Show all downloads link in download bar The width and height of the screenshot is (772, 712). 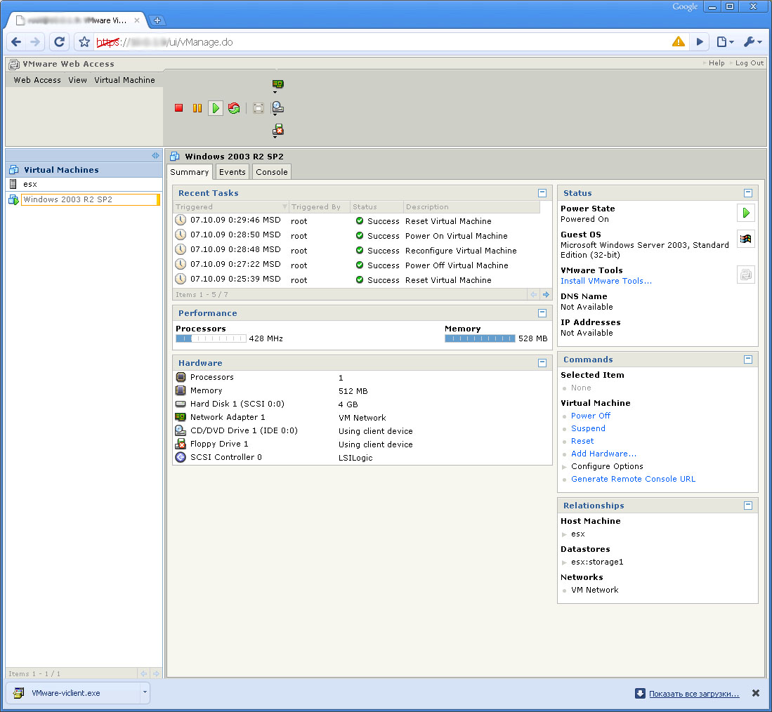(694, 694)
